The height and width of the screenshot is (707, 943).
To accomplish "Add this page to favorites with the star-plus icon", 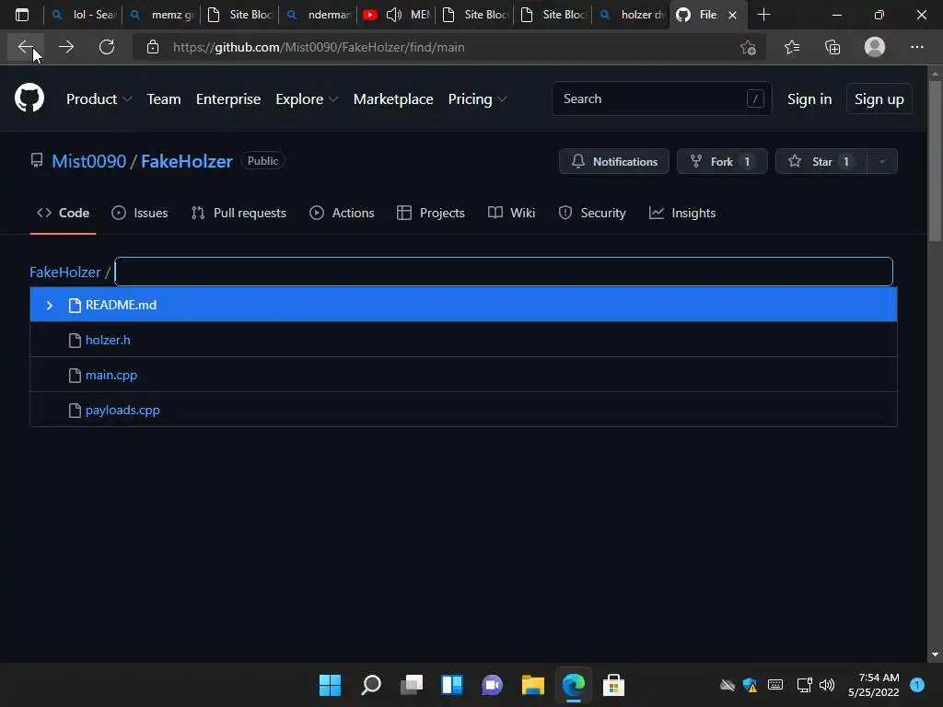I will pos(748,47).
